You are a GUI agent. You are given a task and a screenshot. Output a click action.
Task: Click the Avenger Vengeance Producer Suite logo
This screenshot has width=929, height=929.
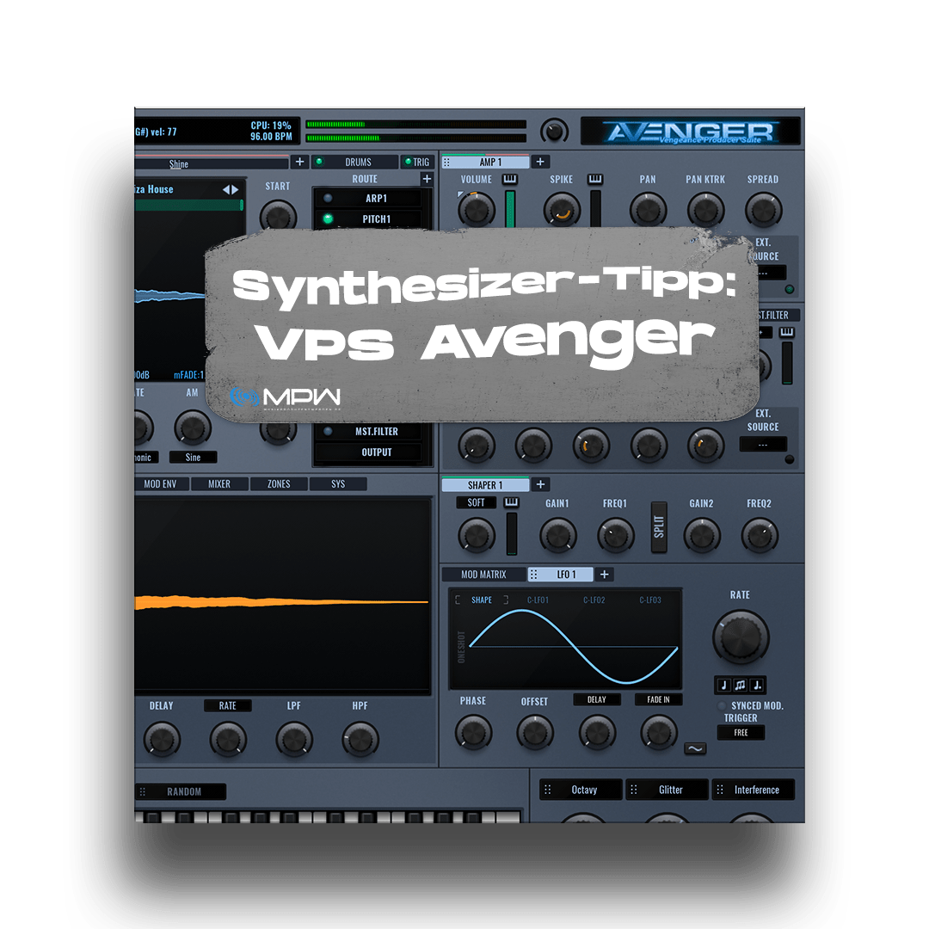tap(690, 132)
